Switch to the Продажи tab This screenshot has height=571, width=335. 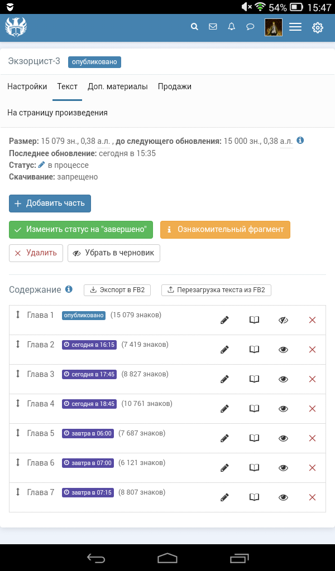174,87
